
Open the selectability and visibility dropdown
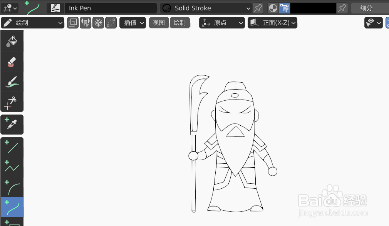point(374,23)
